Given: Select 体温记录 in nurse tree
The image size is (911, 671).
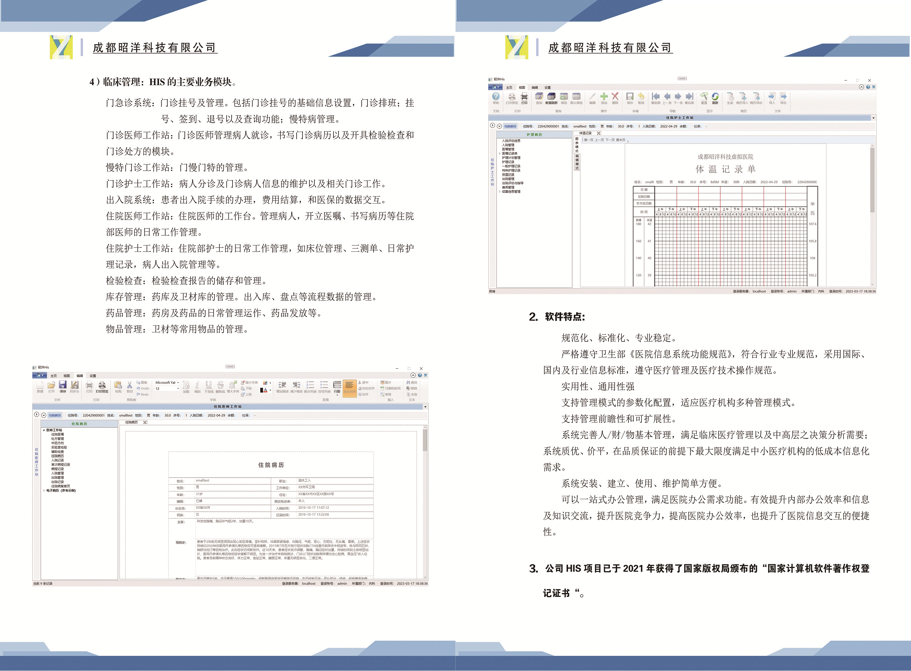Looking at the screenshot, I should [508, 175].
